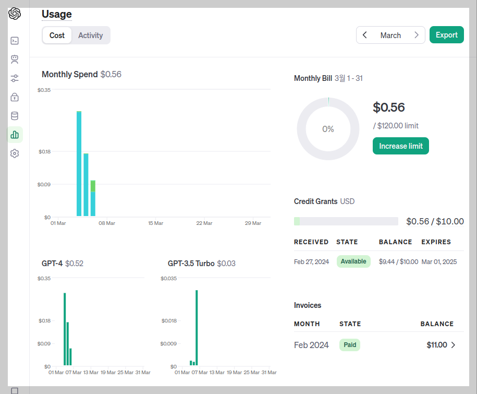Click the 0% monthly bill donut chart
This screenshot has width=477, height=394.
(x=328, y=129)
